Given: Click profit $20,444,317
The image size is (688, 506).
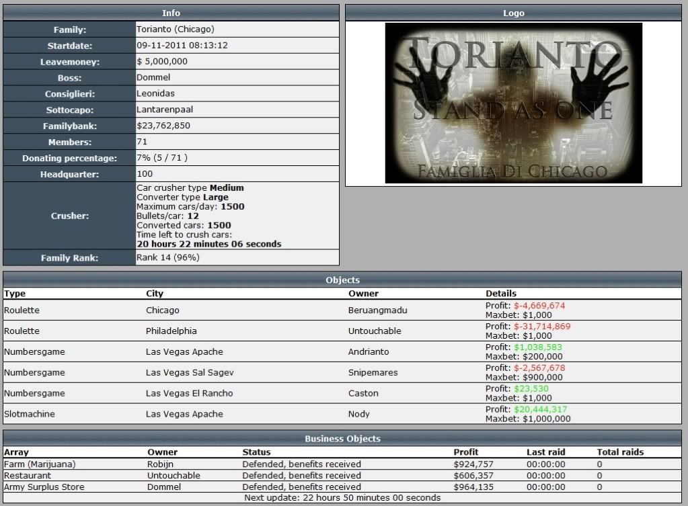Looking at the screenshot, I should tap(541, 409).
